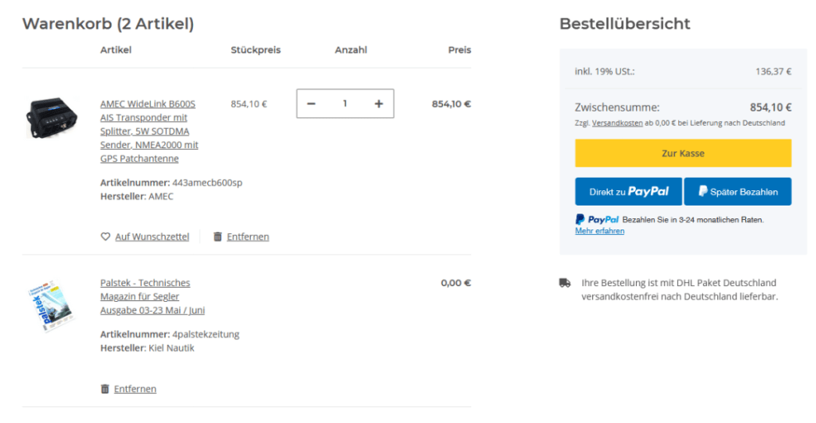Click the trash icon for the AMEC transponder

pos(218,237)
